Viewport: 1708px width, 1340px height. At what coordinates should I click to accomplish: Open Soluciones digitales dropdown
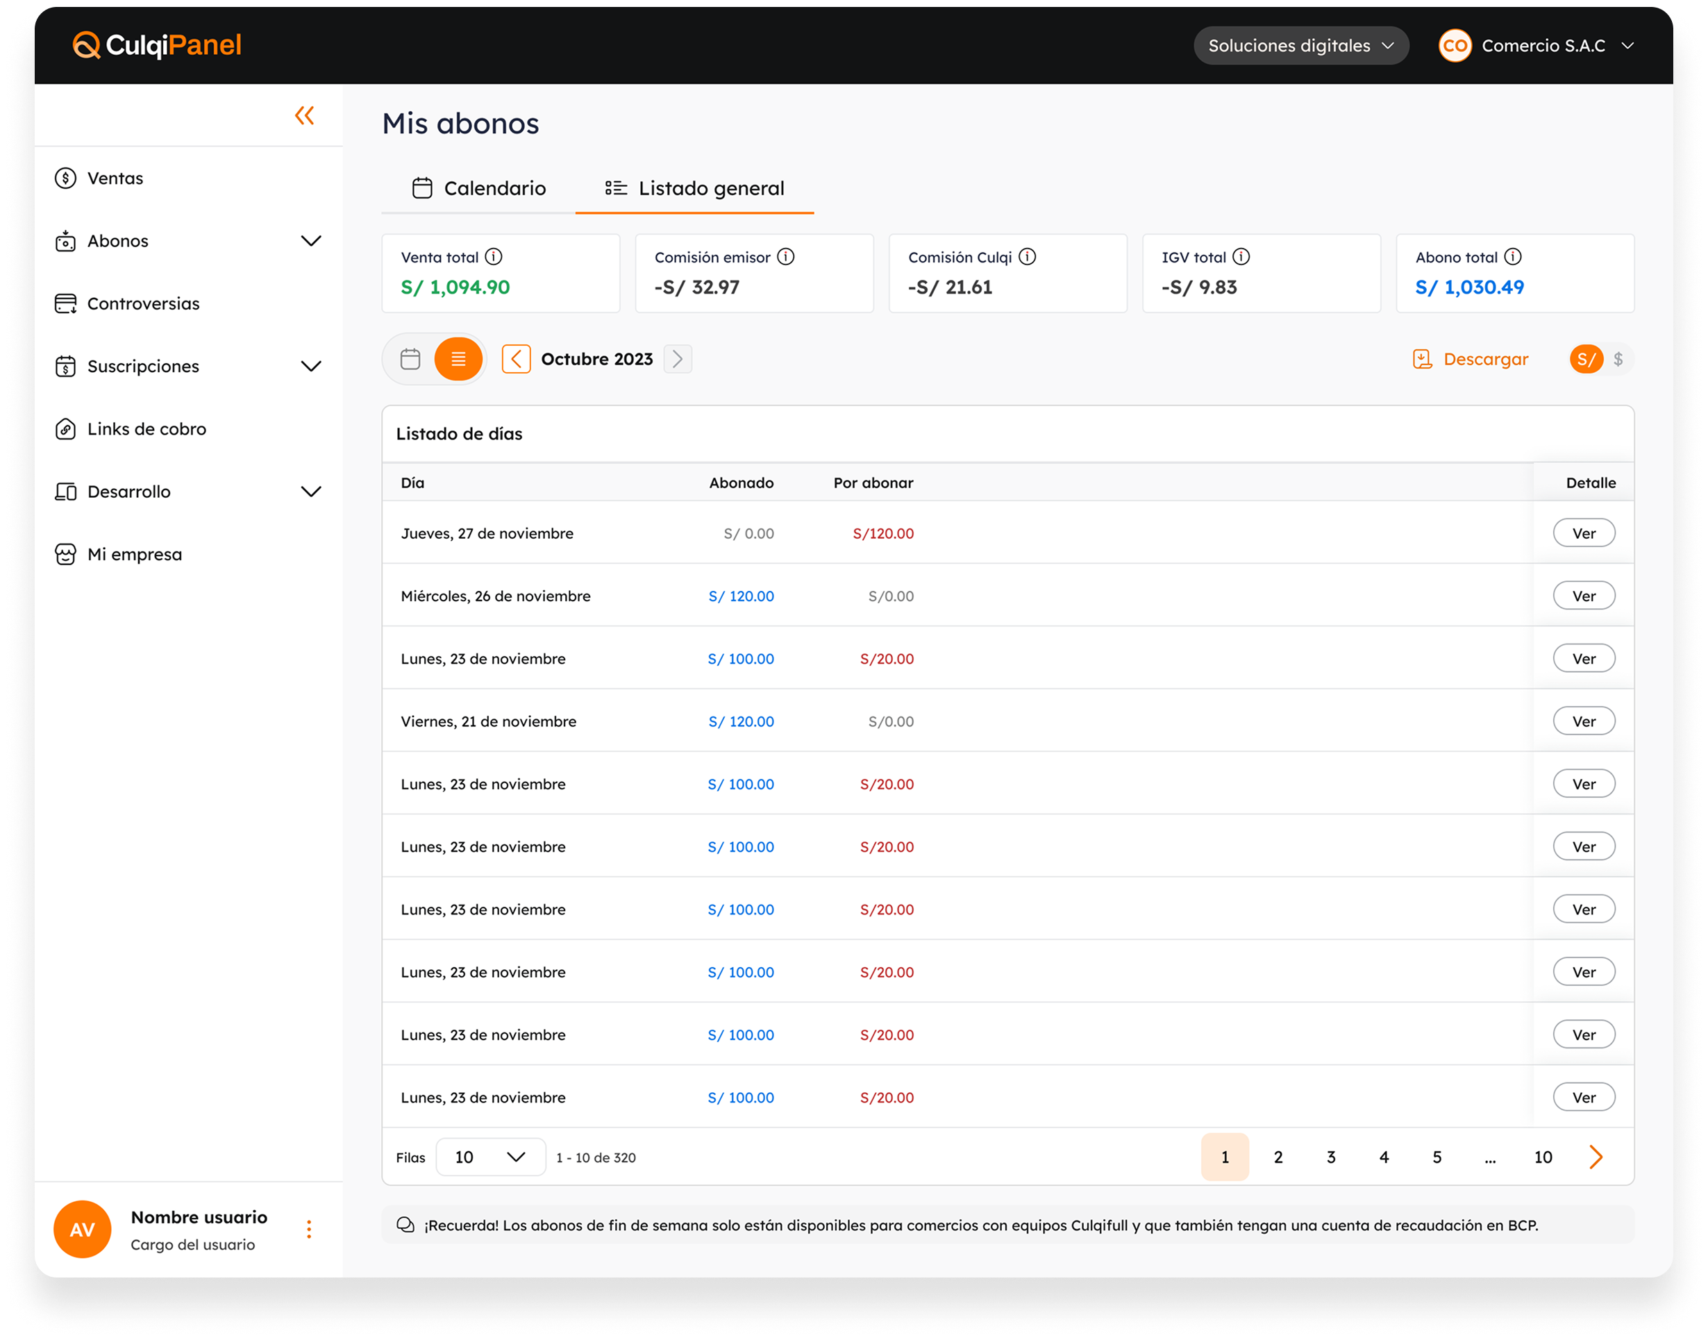[x=1301, y=46]
